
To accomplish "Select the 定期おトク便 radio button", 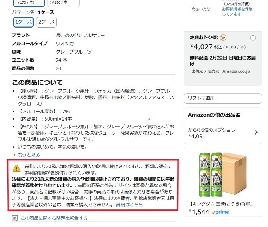I will tap(253, 38).
